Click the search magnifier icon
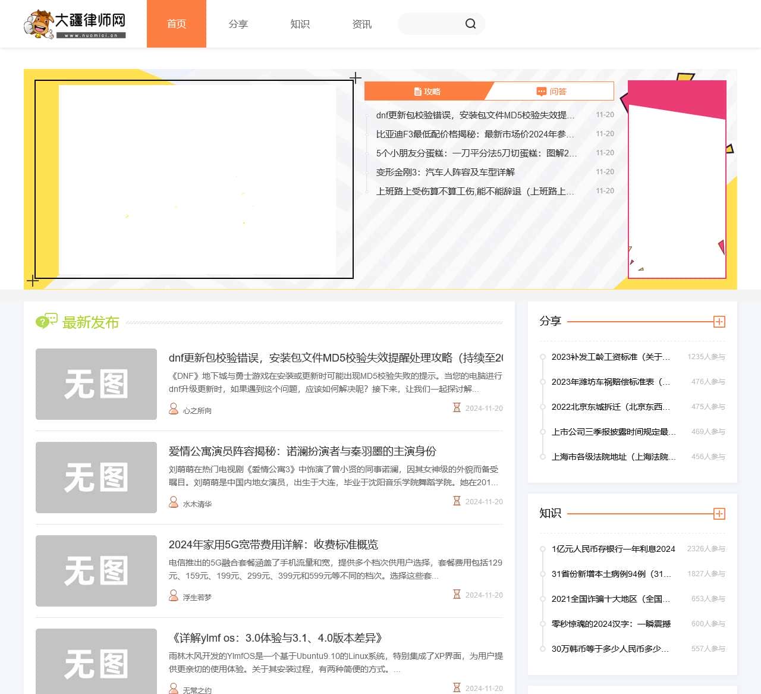 [470, 24]
